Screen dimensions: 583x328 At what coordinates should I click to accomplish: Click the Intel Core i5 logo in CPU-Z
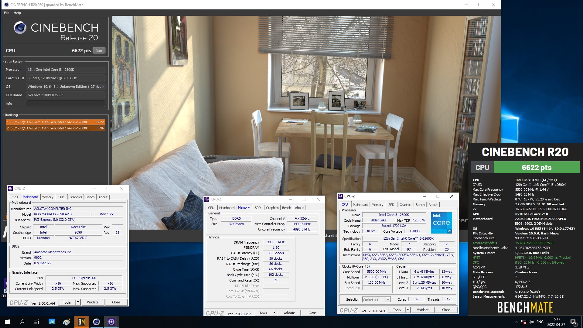(441, 223)
